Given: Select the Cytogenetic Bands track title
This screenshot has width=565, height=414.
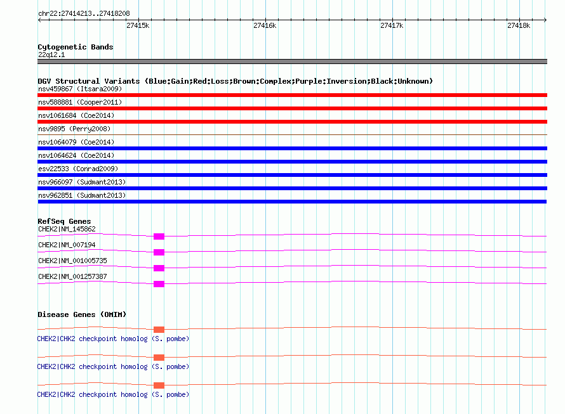Looking at the screenshot, I should 76,47.
